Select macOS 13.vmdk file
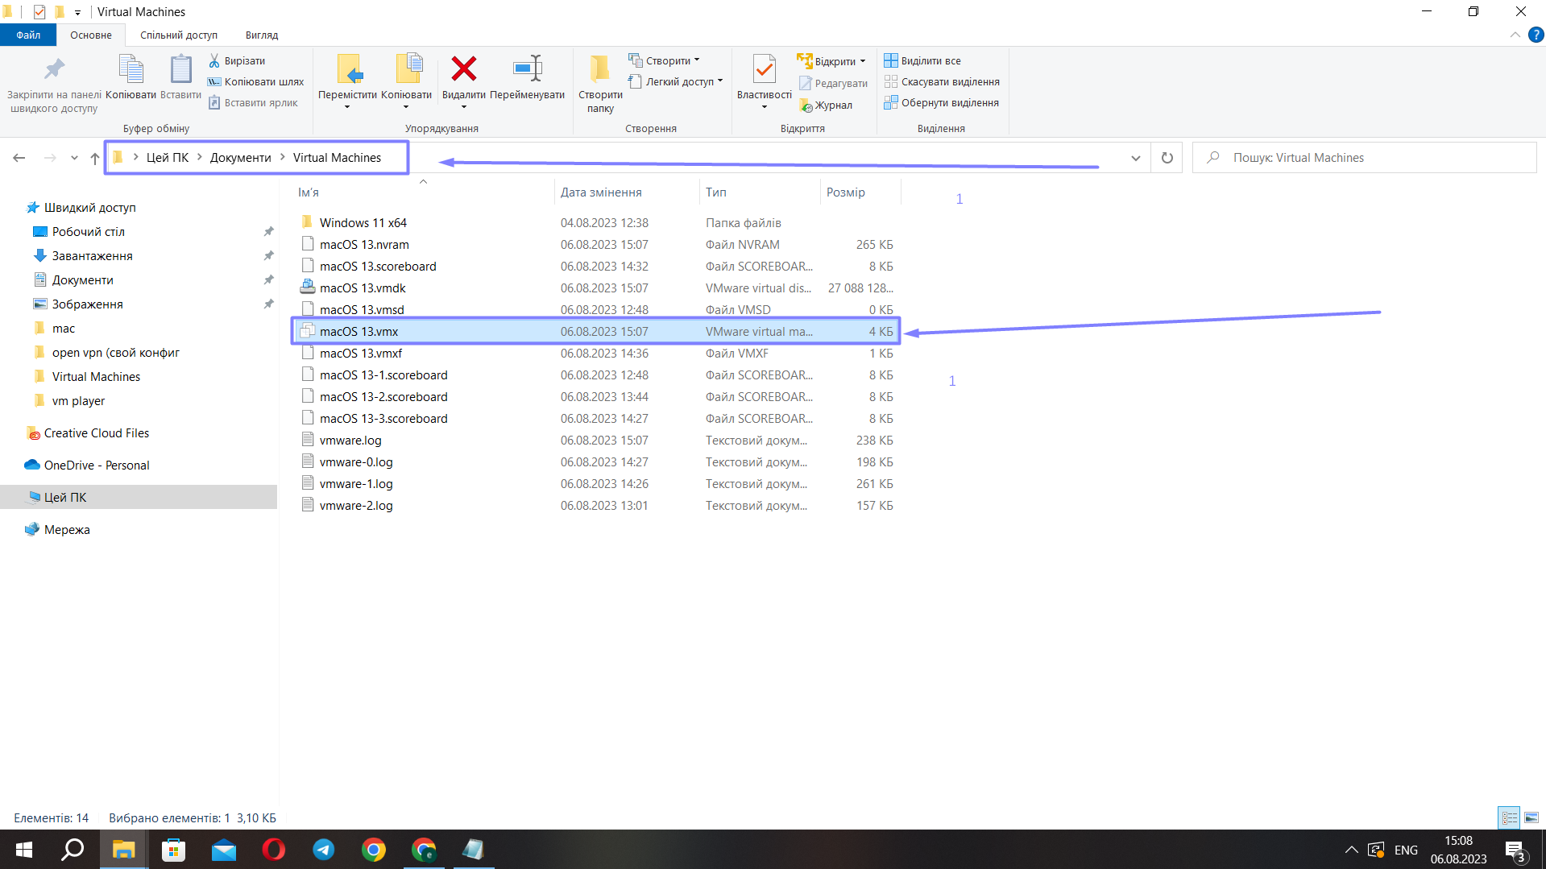Screen dimensions: 1546x869 (363, 288)
